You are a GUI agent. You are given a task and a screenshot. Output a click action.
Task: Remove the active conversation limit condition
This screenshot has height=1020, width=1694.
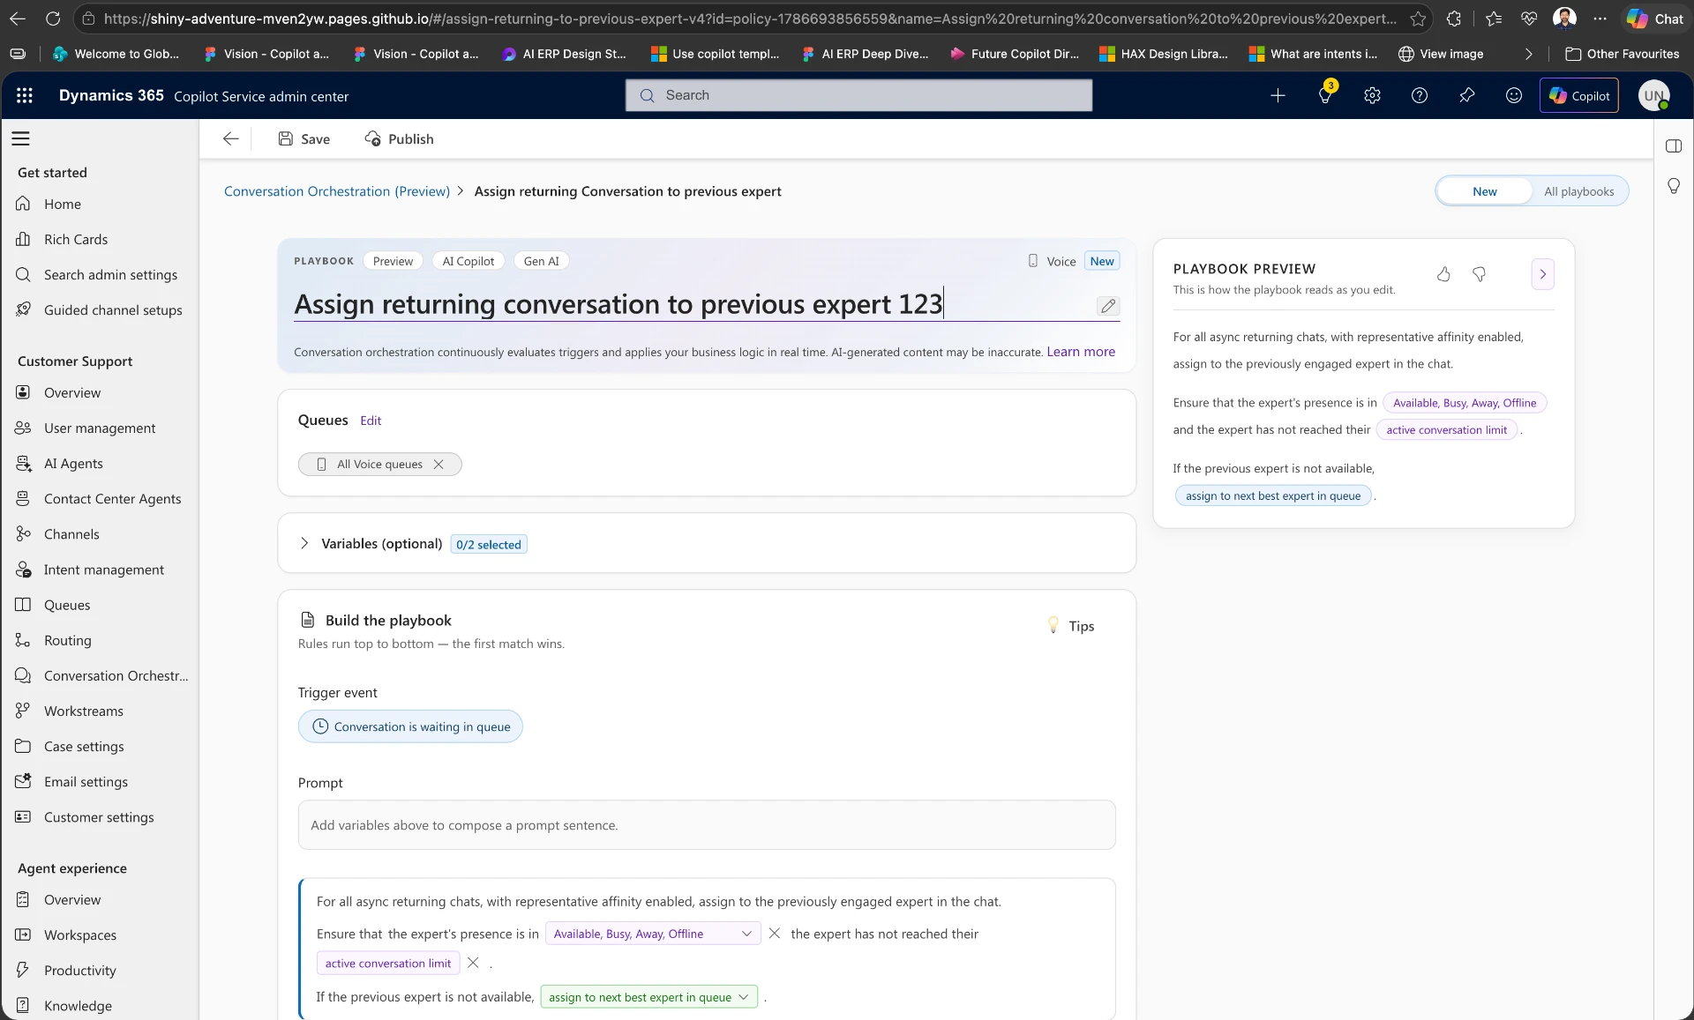point(473,963)
